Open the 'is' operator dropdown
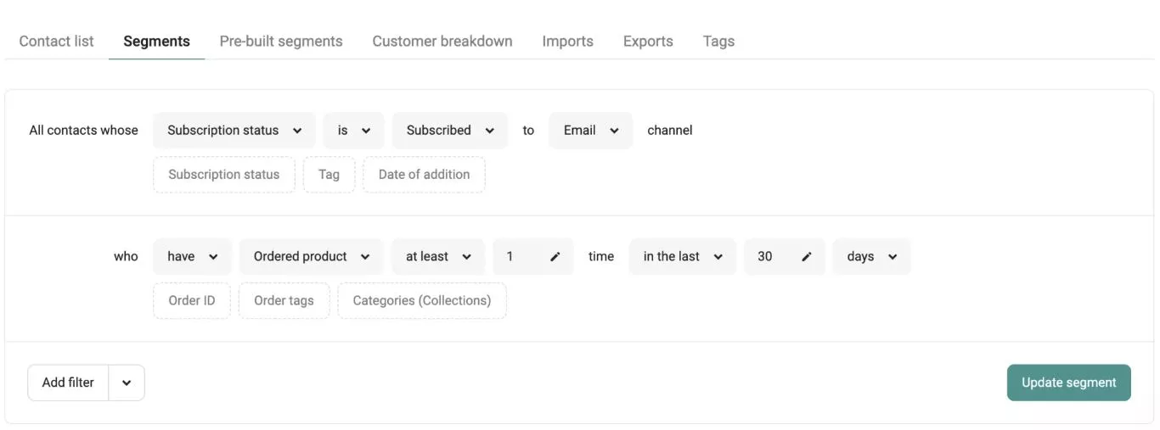1160x430 pixels. tap(353, 131)
